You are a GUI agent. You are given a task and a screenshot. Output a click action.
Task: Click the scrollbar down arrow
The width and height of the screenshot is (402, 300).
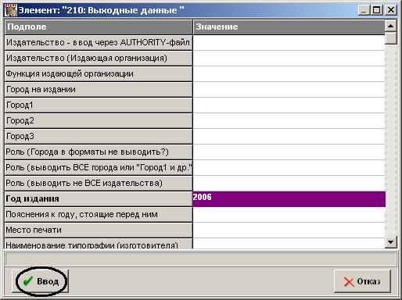[x=390, y=242]
